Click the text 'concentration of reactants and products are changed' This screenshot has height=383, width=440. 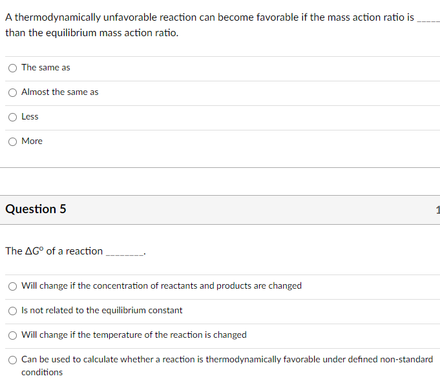197,285
